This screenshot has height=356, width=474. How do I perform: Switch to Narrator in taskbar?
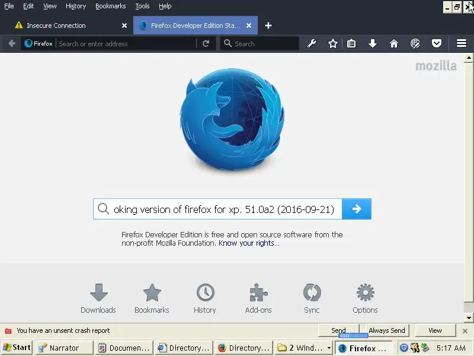pyautogui.click(x=64, y=348)
